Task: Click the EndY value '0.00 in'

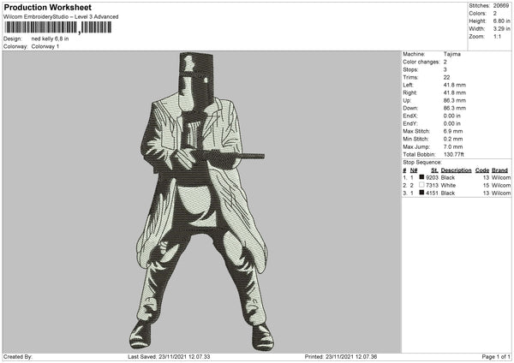Action: click(452, 124)
